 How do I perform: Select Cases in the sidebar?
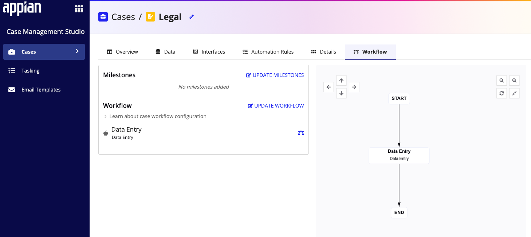[x=44, y=52]
